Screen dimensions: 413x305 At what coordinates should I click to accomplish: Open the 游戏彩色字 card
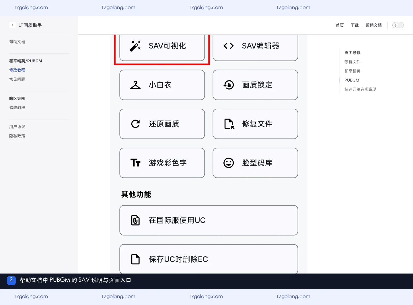(x=162, y=163)
